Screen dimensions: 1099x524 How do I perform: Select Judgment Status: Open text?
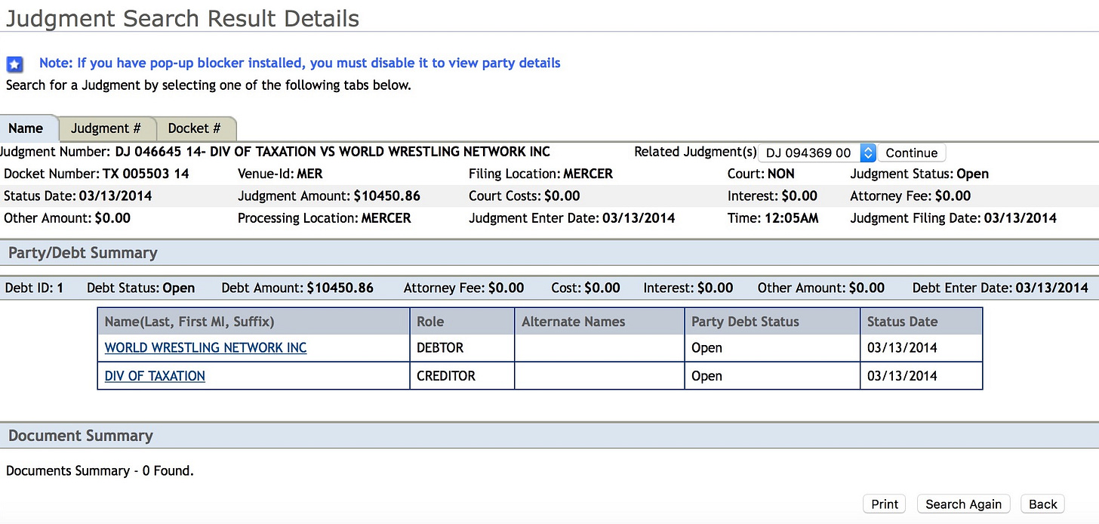(x=919, y=174)
